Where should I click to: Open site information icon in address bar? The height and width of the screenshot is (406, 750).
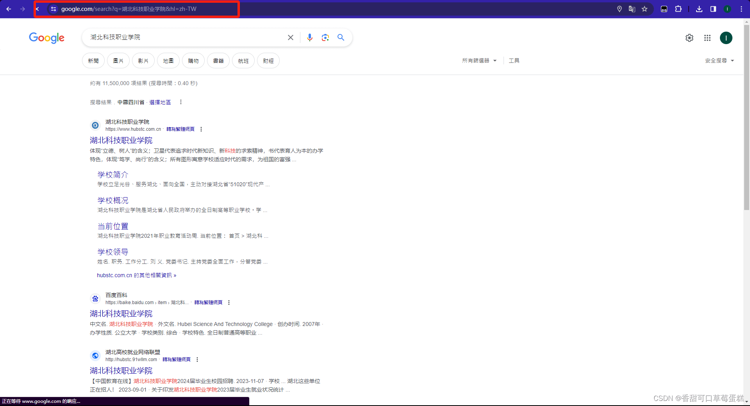pyautogui.click(x=54, y=9)
